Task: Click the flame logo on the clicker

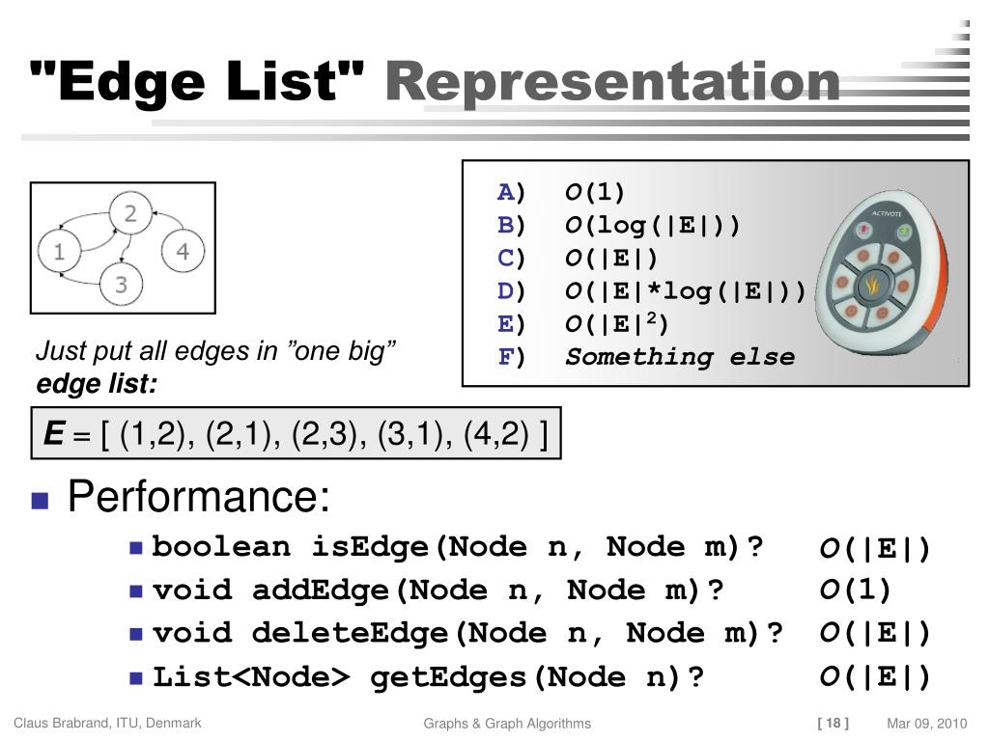Action: [872, 287]
